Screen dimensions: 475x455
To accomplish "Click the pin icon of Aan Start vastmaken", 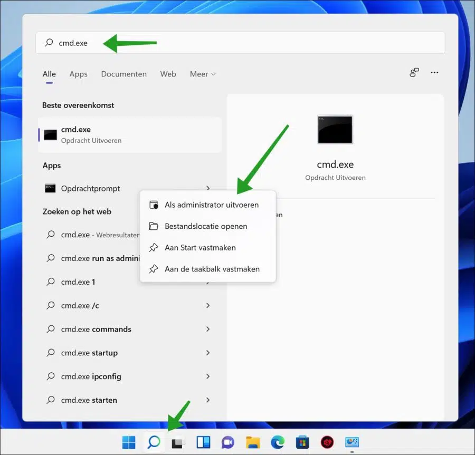I will (x=154, y=248).
